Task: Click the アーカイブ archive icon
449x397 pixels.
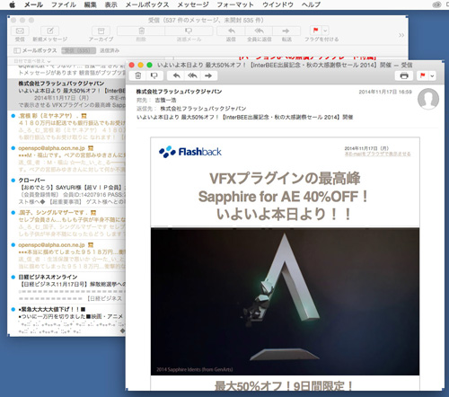Action: point(101,31)
